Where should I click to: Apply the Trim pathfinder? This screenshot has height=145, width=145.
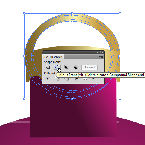coord(57,78)
